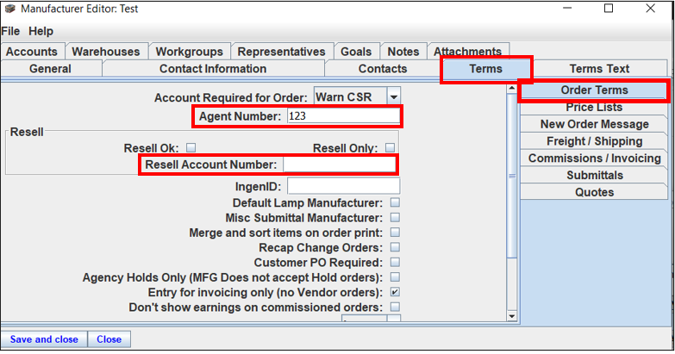
Task: Close the window with the X button
Action: click(x=651, y=8)
